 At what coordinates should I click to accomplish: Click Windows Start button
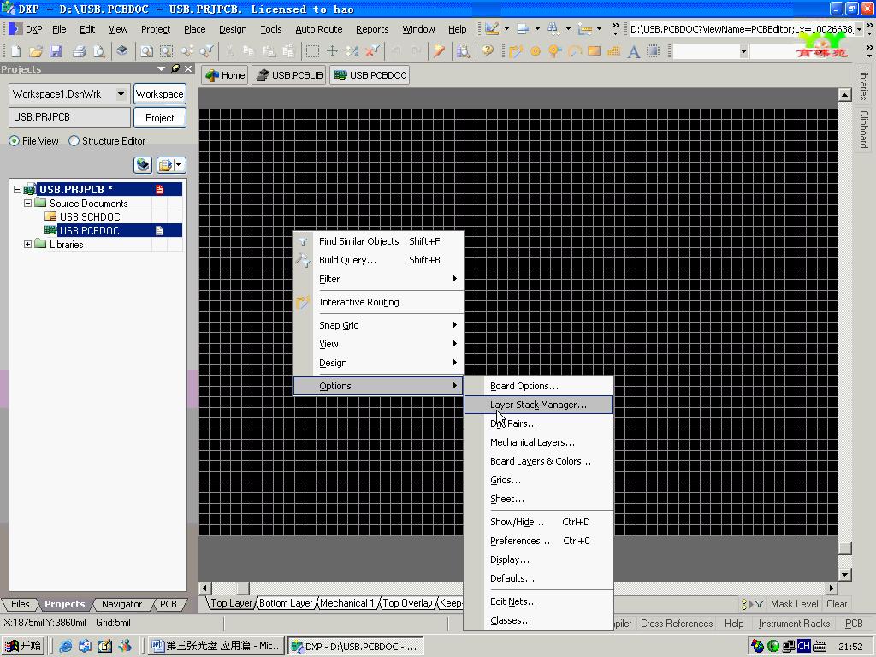[x=23, y=646]
